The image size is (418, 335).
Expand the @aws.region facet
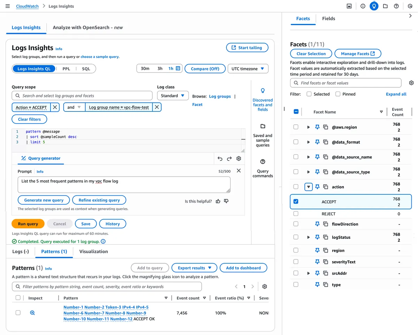tap(308, 127)
